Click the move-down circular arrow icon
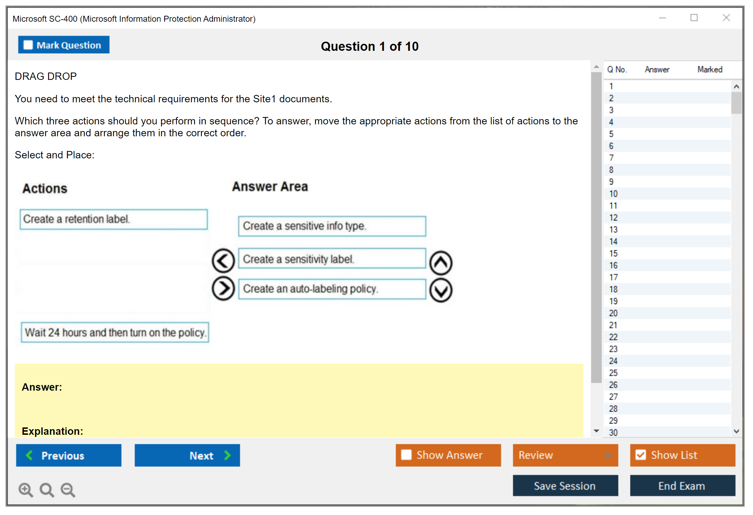 [x=441, y=290]
